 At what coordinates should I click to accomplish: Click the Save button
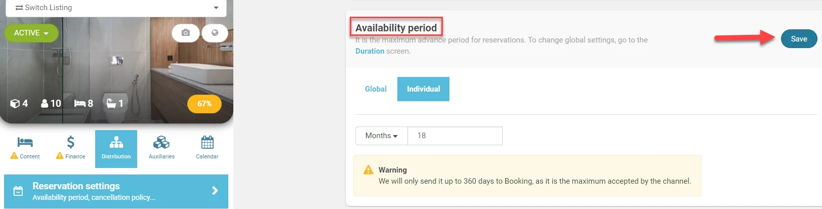(799, 39)
